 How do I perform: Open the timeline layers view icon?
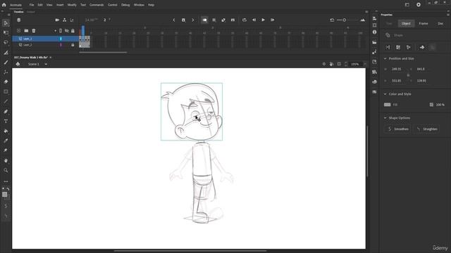[19, 20]
